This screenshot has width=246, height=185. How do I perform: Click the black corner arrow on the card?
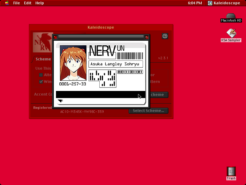[x=60, y=101]
